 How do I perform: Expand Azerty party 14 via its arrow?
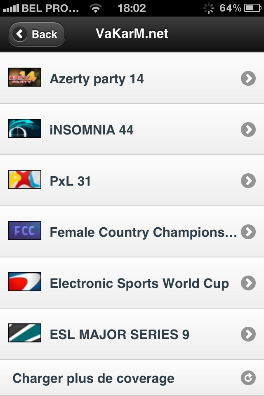coord(248,78)
